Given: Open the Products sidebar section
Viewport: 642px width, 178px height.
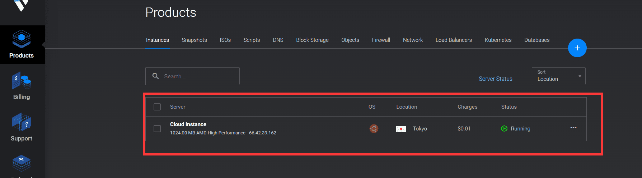Looking at the screenshot, I should pos(22,45).
